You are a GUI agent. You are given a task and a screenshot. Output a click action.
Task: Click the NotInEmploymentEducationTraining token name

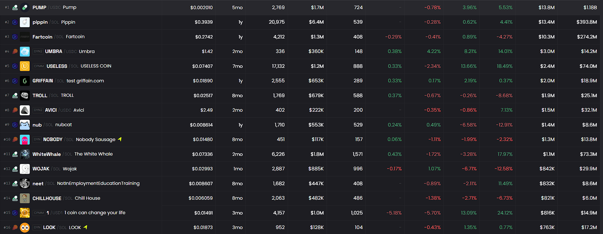pyautogui.click(x=98, y=183)
